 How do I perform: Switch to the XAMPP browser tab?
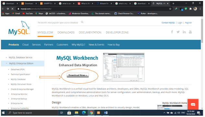[48, 4]
